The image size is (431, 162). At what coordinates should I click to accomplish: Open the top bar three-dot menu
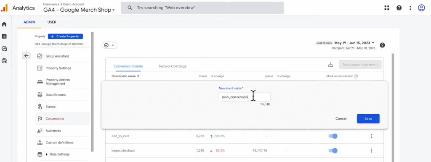(410, 8)
